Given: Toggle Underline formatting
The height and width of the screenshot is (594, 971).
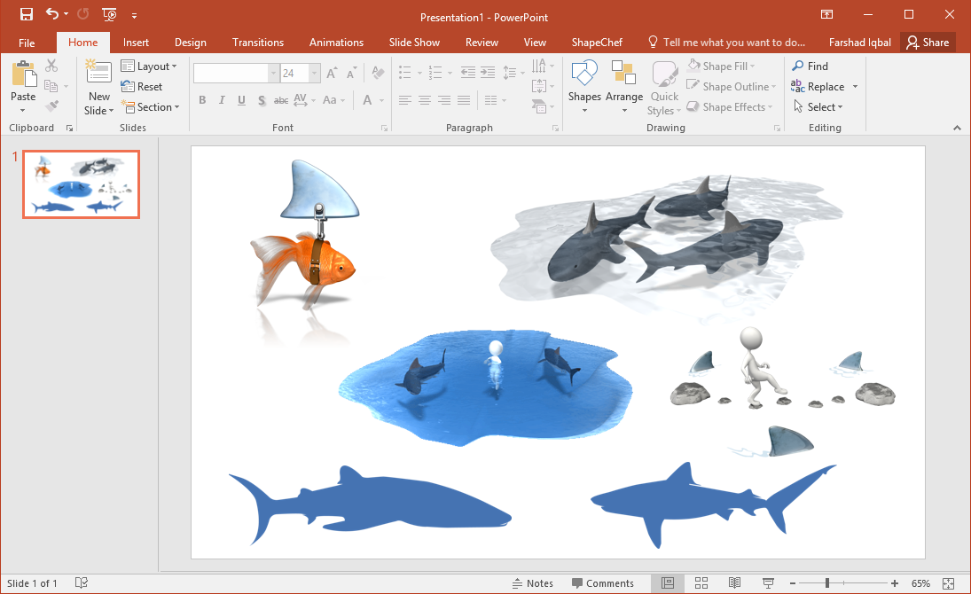Looking at the screenshot, I should [x=241, y=99].
